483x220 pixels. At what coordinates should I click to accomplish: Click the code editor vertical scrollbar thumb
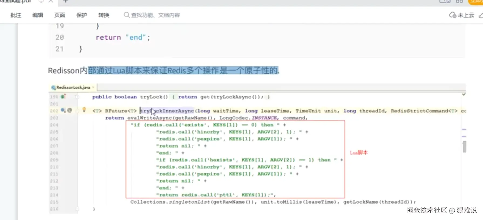click(464, 147)
